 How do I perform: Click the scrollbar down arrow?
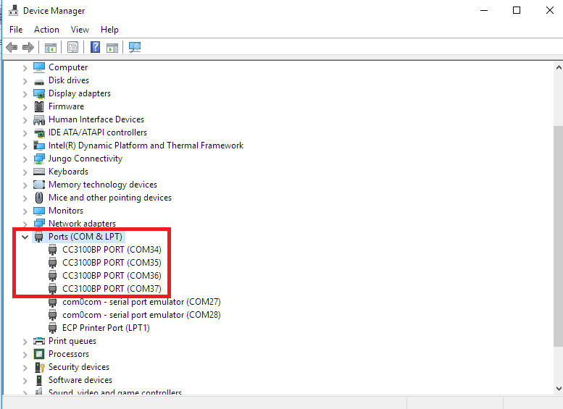coord(559,389)
